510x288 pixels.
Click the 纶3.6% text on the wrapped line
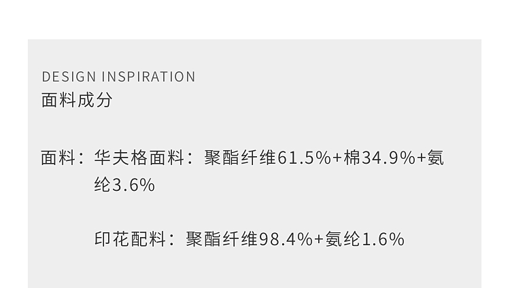(124, 185)
